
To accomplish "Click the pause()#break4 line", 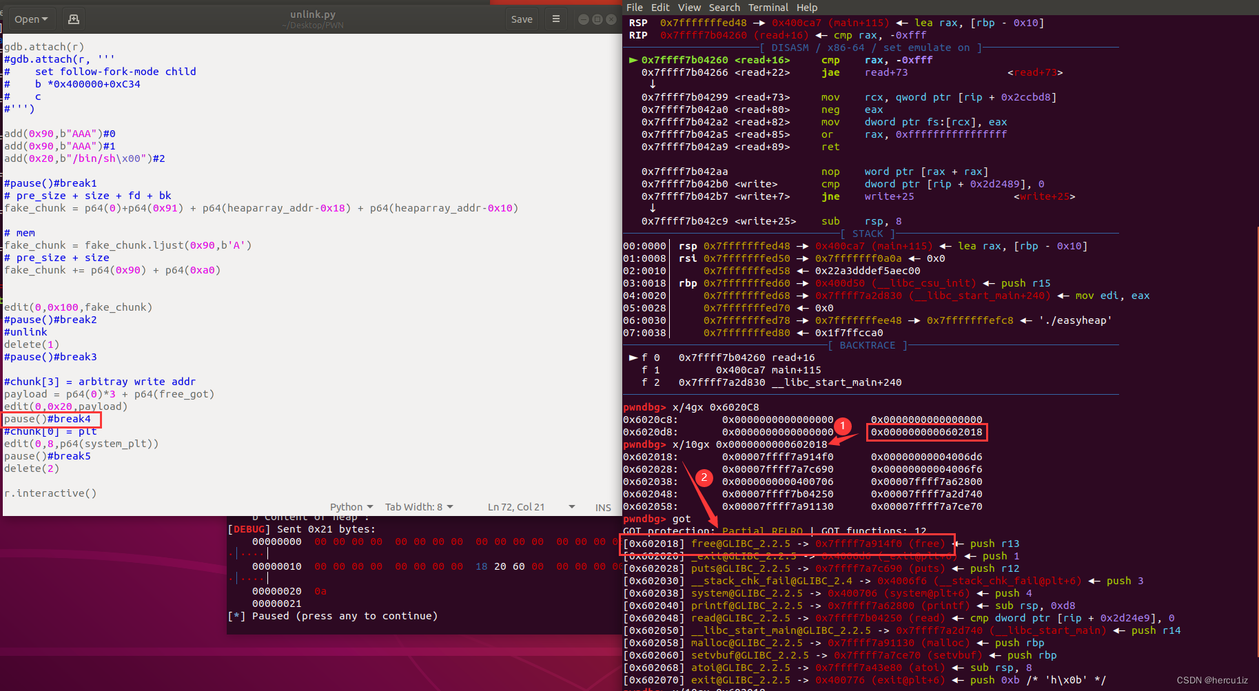I will (x=48, y=419).
